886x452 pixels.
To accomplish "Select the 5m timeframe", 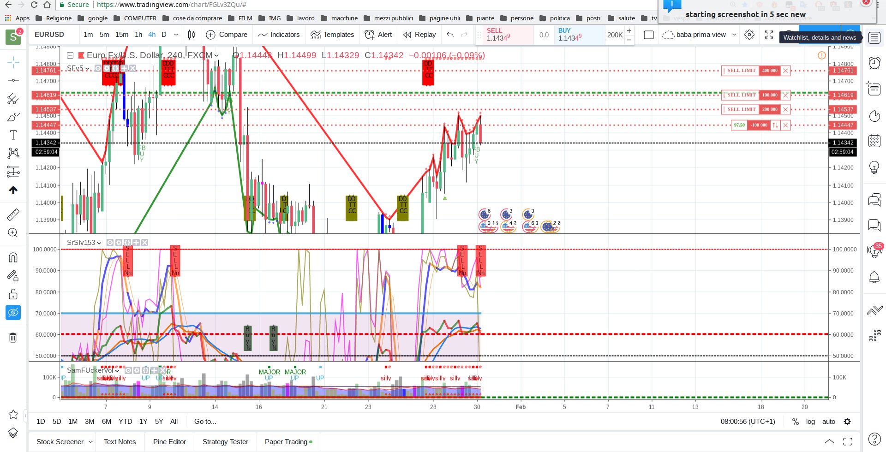I will [x=104, y=35].
